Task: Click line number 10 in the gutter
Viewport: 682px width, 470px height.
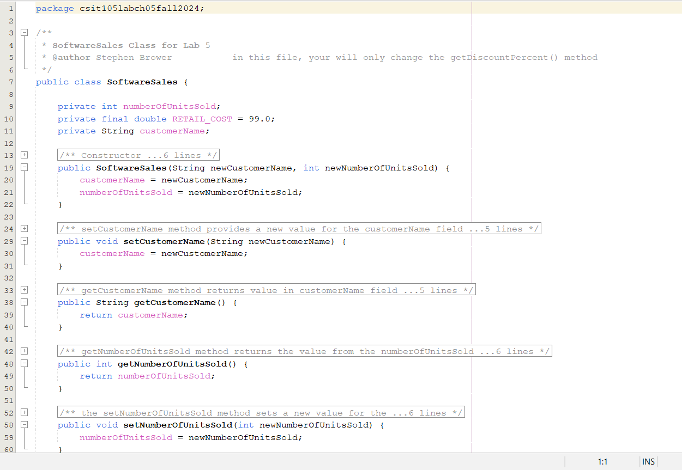Action: (9, 119)
